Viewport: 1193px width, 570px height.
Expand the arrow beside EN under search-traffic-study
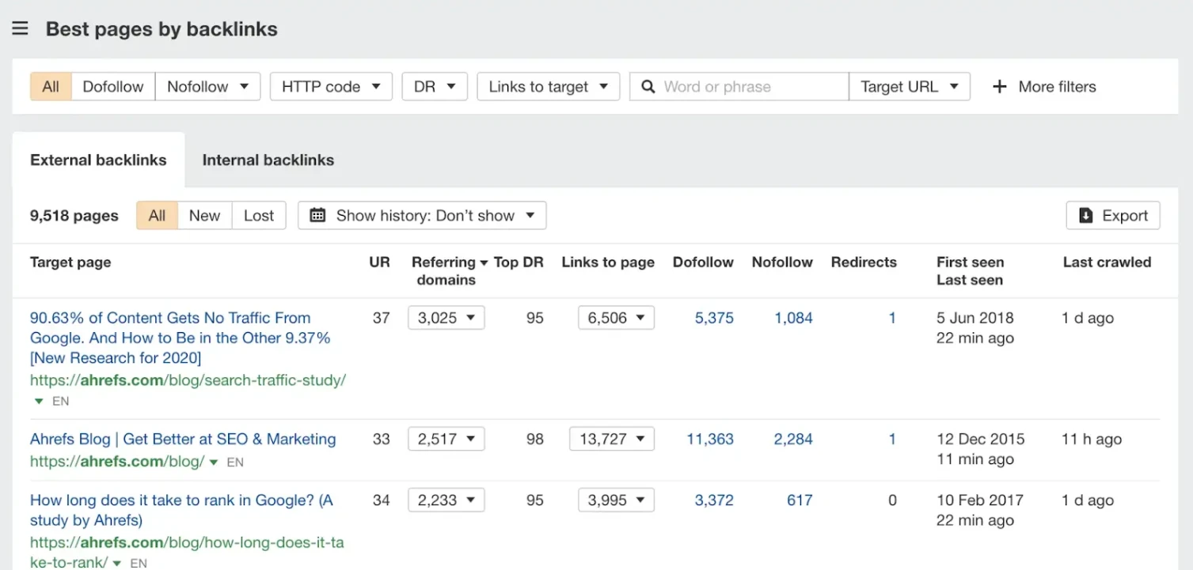click(x=39, y=402)
